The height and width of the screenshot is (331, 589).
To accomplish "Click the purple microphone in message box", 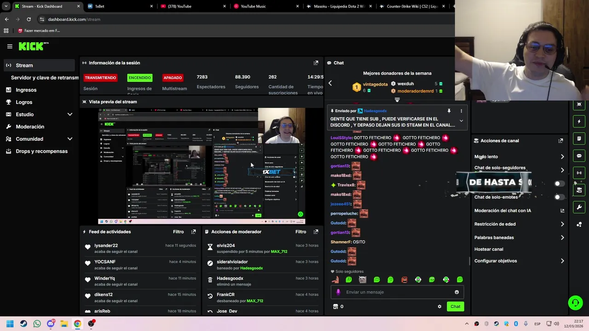I will pos(338,292).
